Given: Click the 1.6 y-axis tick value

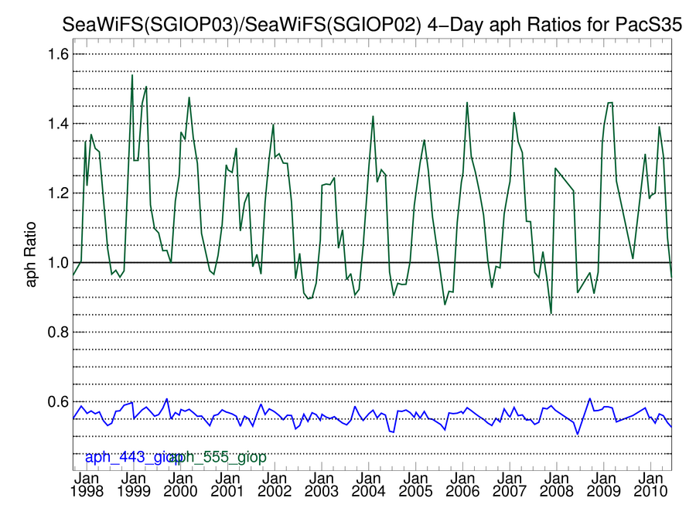Looking at the screenshot, I should (x=58, y=55).
